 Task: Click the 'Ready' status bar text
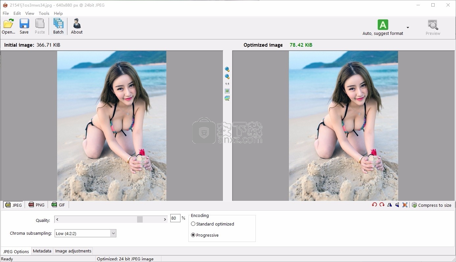[7, 259]
